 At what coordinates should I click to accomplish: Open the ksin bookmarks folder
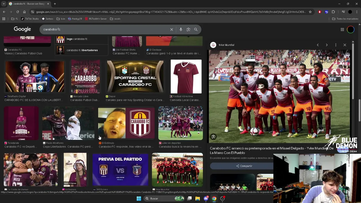click(61, 19)
